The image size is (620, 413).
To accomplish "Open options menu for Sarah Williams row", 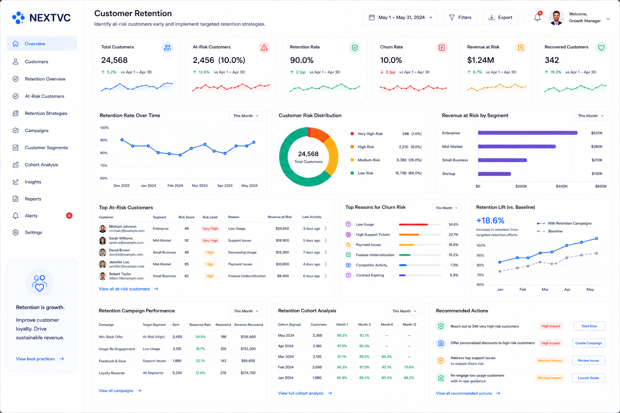I will point(326,240).
